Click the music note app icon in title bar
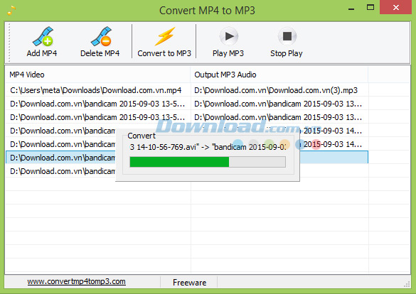 pyautogui.click(x=11, y=11)
